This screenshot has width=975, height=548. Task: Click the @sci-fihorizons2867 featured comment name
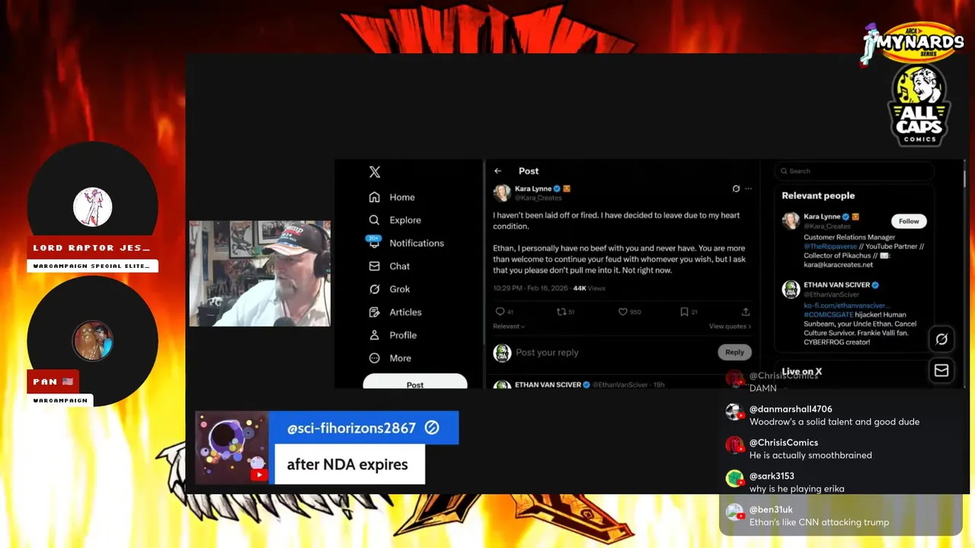(351, 428)
